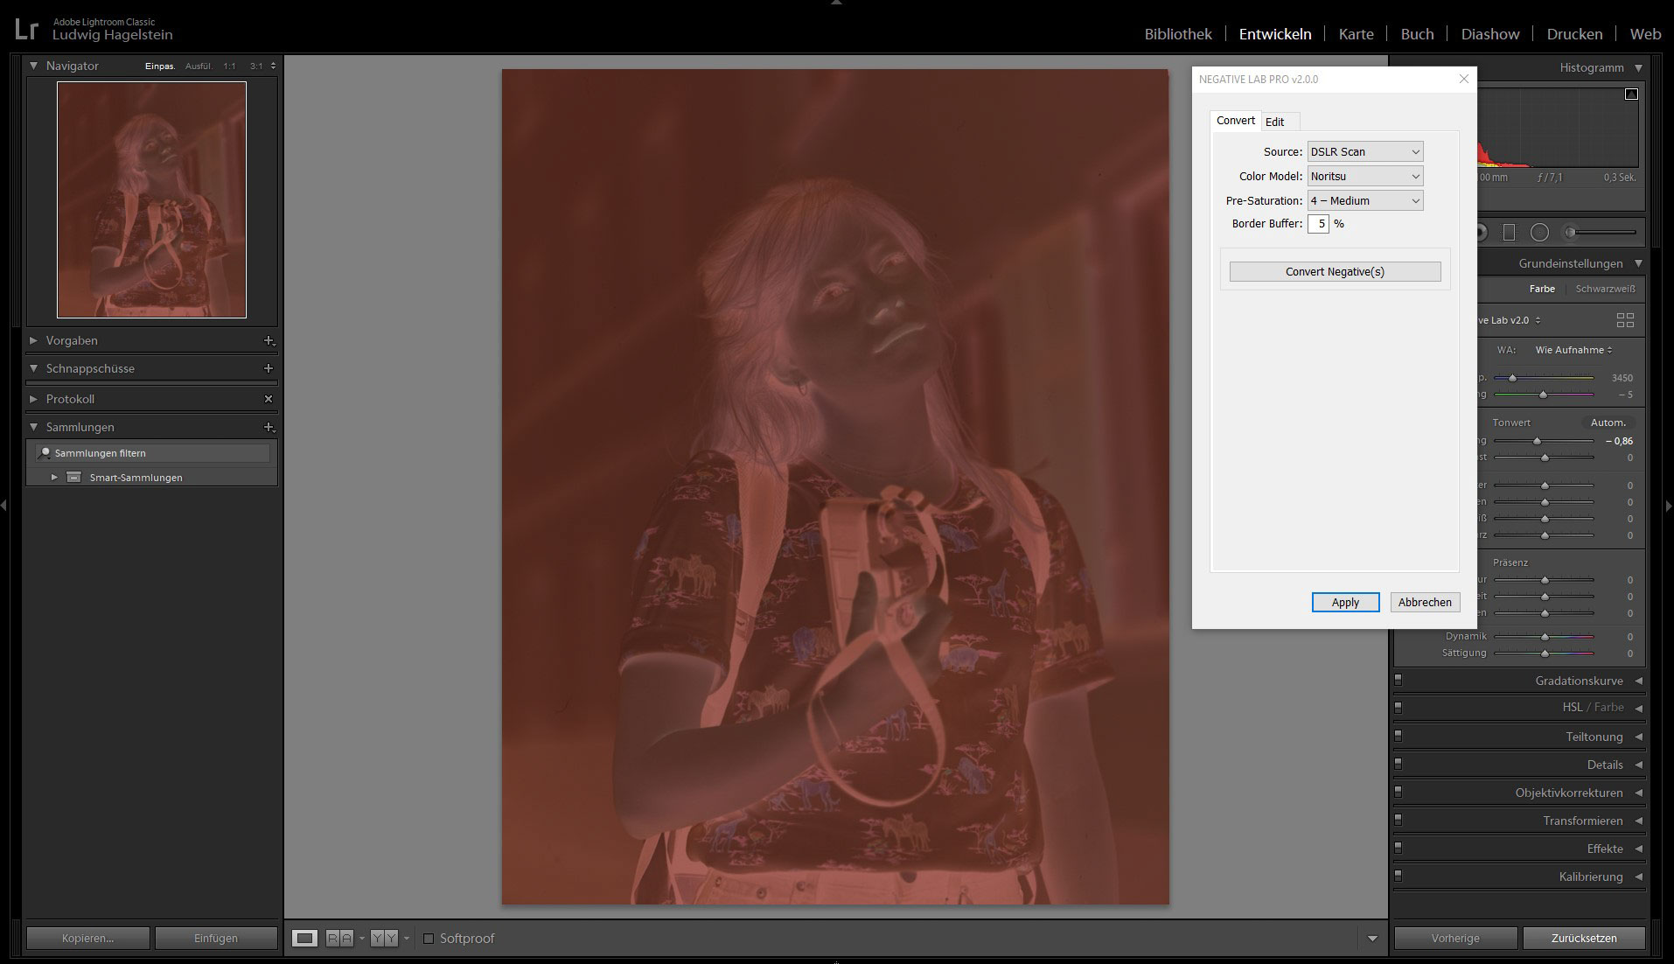This screenshot has height=964, width=1674.
Task: Toggle Gradationskurve panel on/off switch
Action: (1398, 680)
